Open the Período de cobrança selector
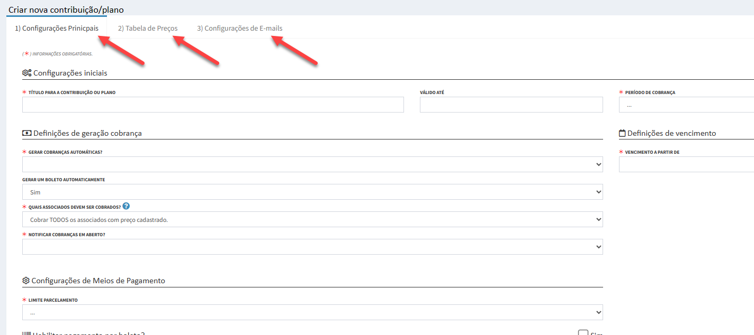Viewport: 754px width, 335px height. [x=686, y=105]
